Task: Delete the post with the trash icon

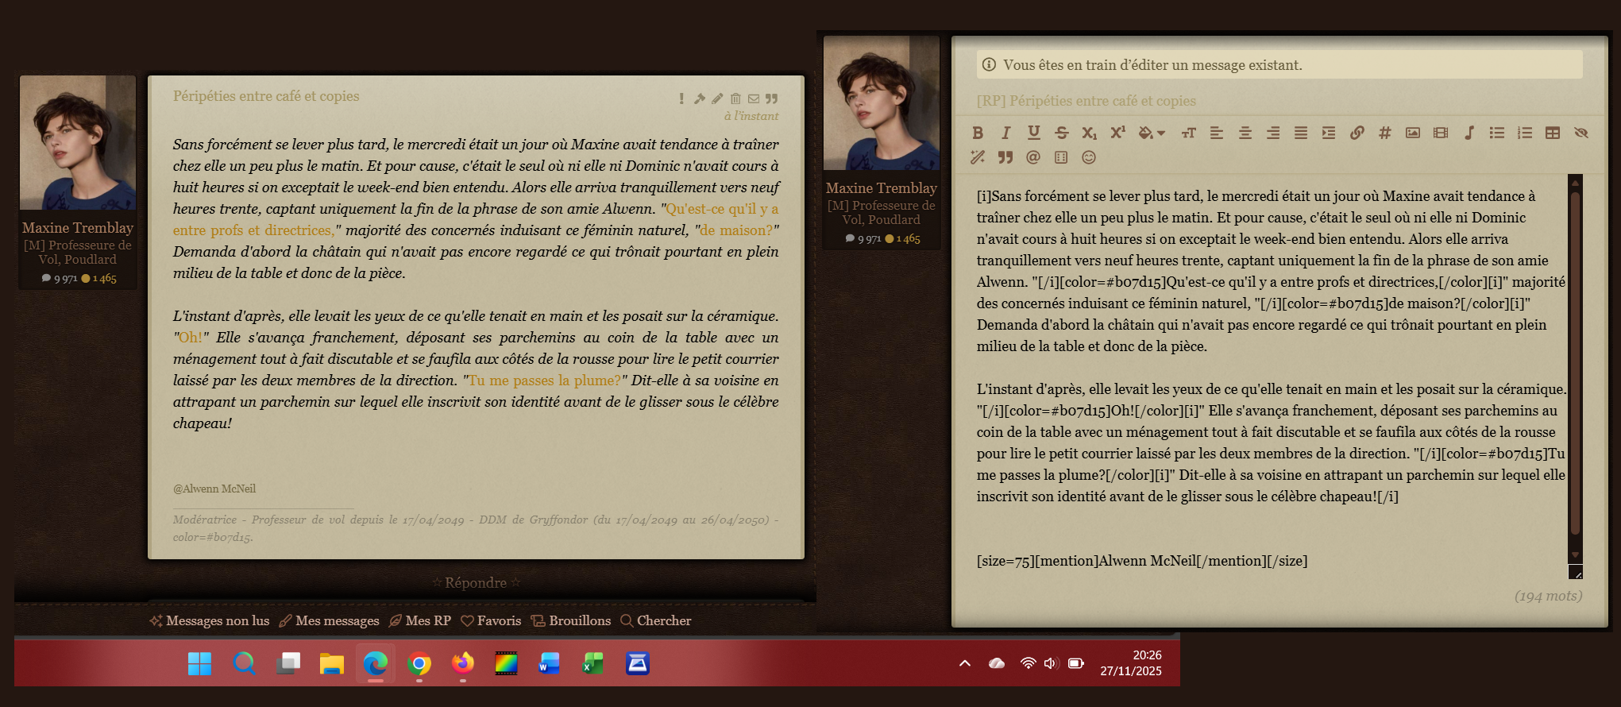Action: pyautogui.click(x=735, y=99)
